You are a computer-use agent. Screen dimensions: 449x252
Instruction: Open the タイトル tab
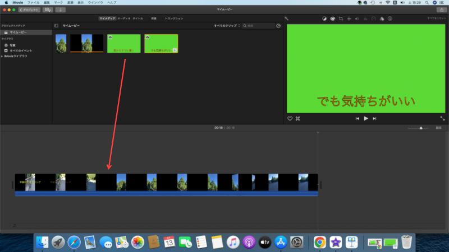[x=138, y=18]
